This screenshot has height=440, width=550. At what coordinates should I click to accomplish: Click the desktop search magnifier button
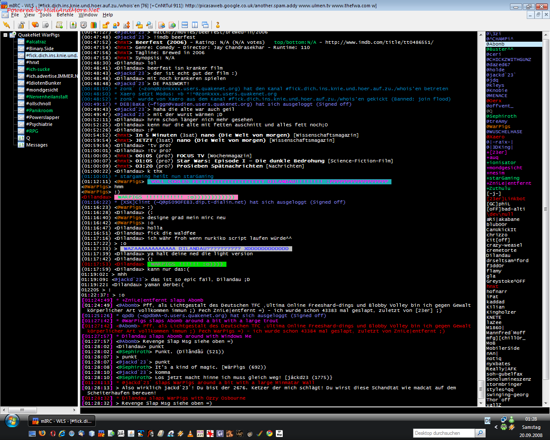(x=480, y=433)
